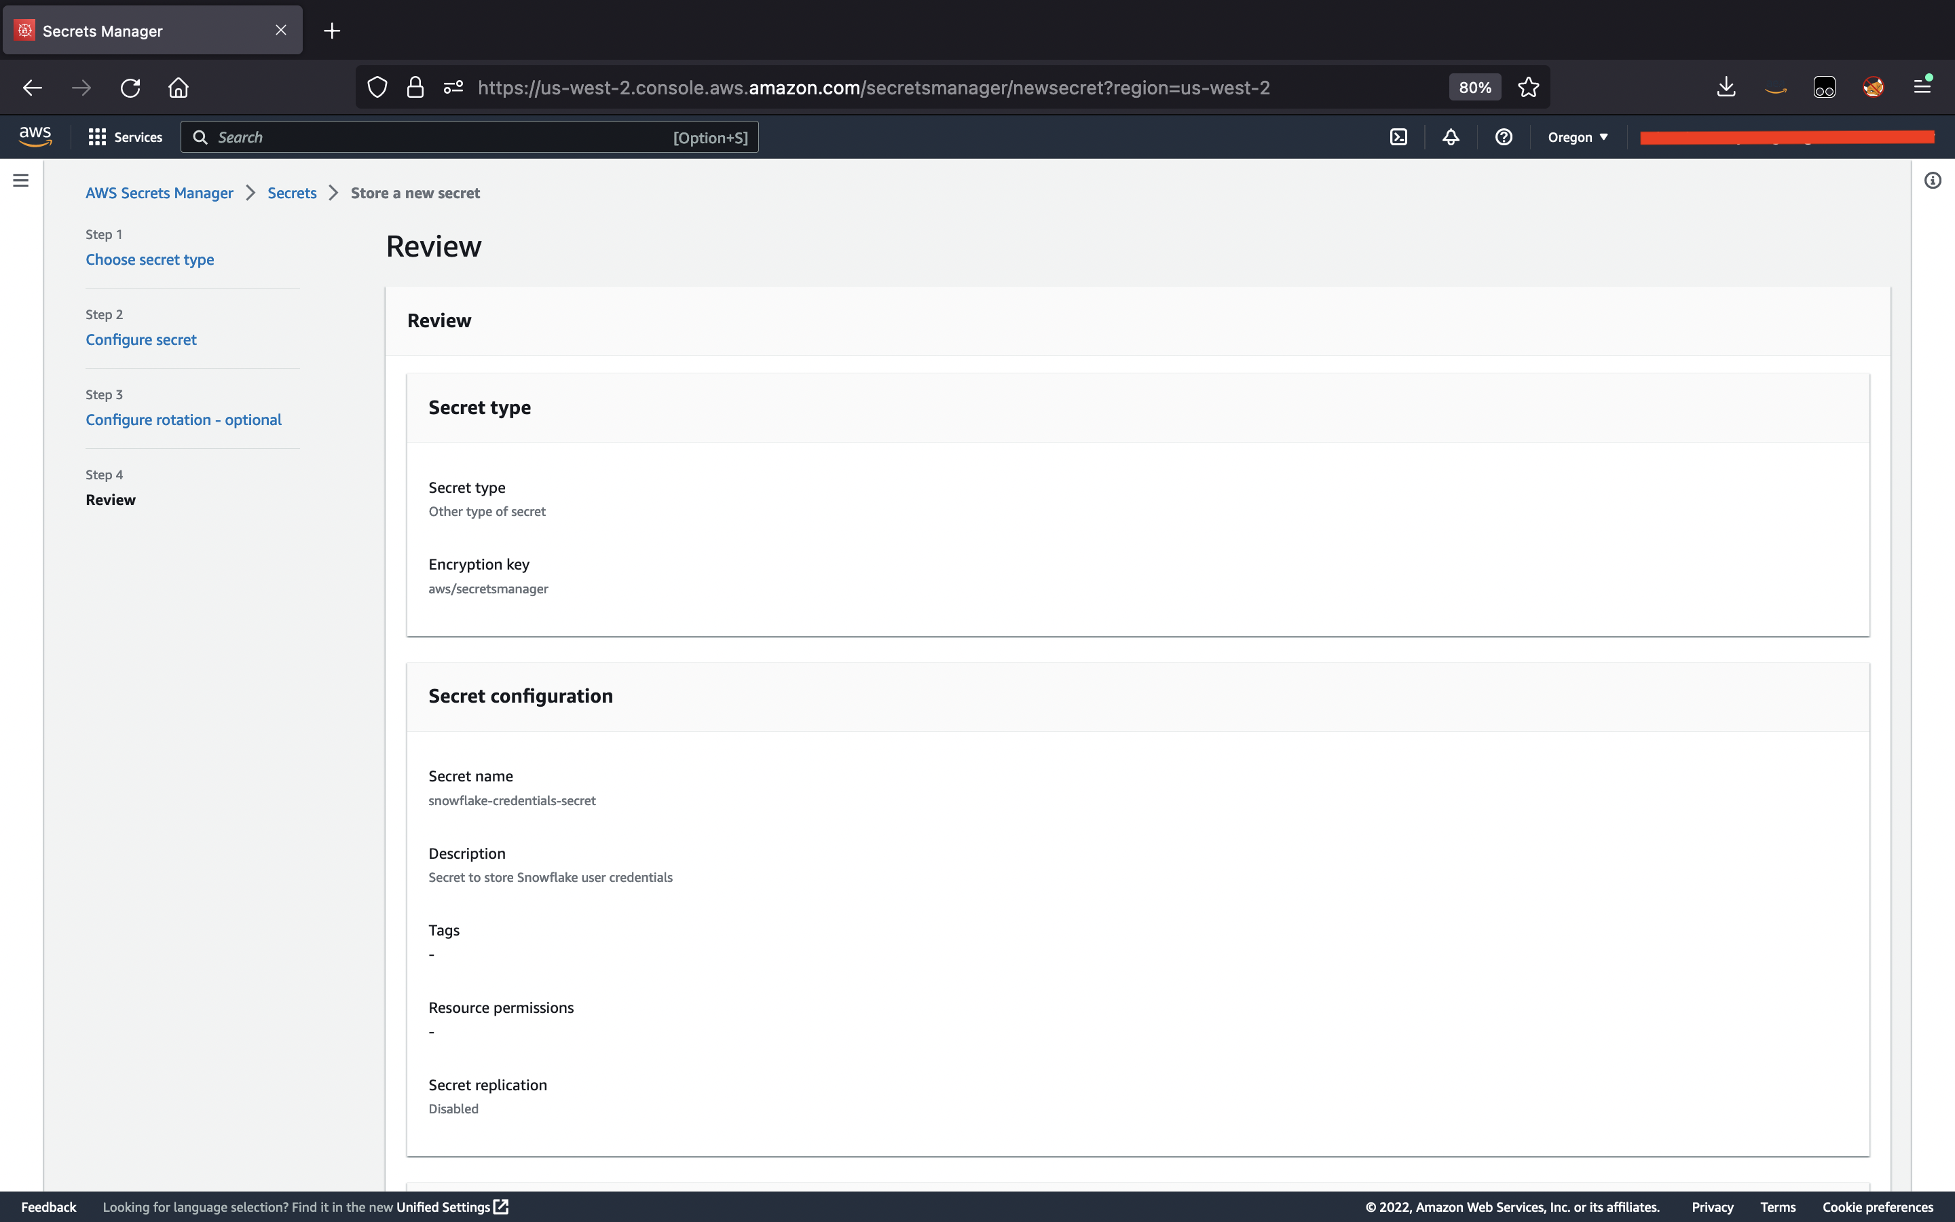Open Step 1 Choose secret type
The width and height of the screenshot is (1955, 1222).
coord(149,259)
